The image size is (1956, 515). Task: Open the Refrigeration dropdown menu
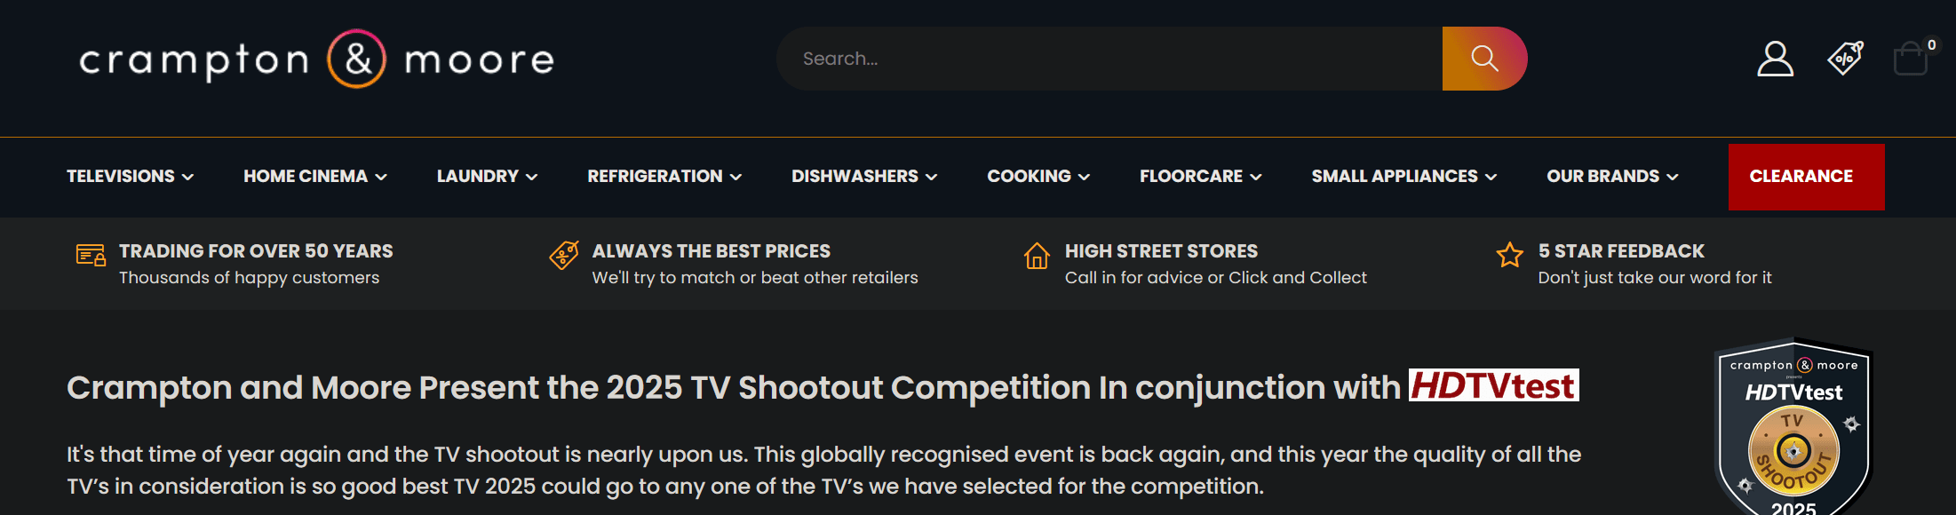664,177
